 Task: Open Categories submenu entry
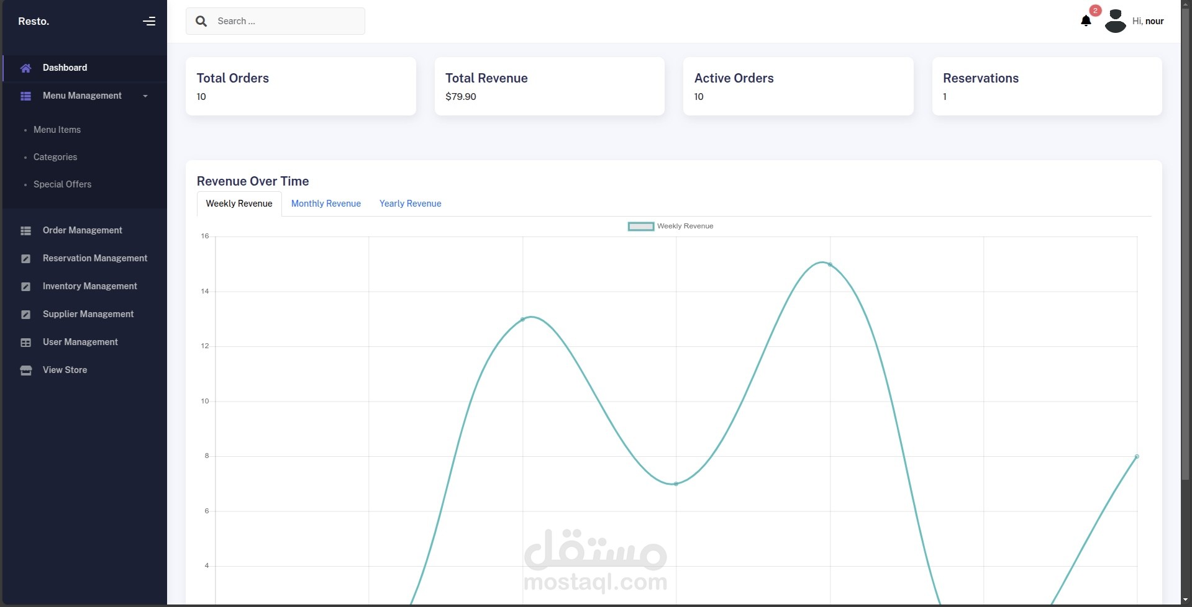coord(55,157)
